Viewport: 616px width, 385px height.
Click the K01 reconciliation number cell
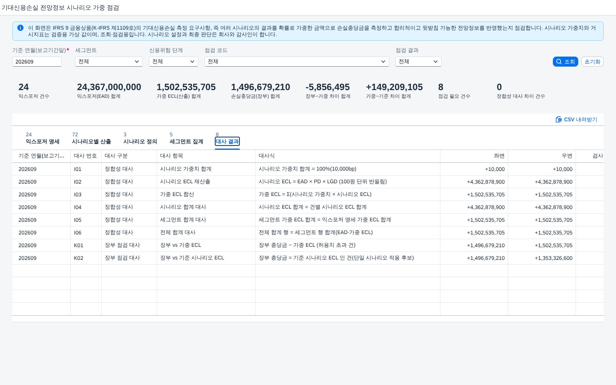(x=86, y=245)
